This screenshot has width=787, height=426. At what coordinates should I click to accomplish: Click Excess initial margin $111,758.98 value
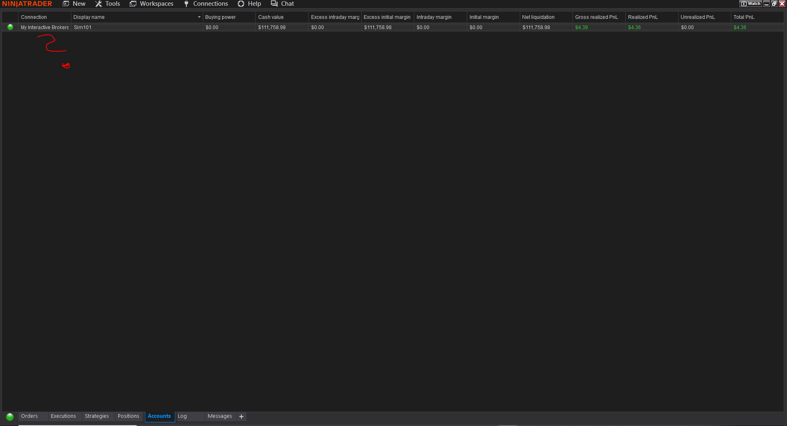(x=378, y=27)
